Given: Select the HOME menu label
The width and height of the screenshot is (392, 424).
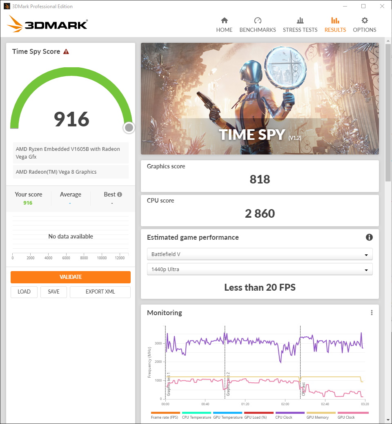Looking at the screenshot, I should pos(224,30).
